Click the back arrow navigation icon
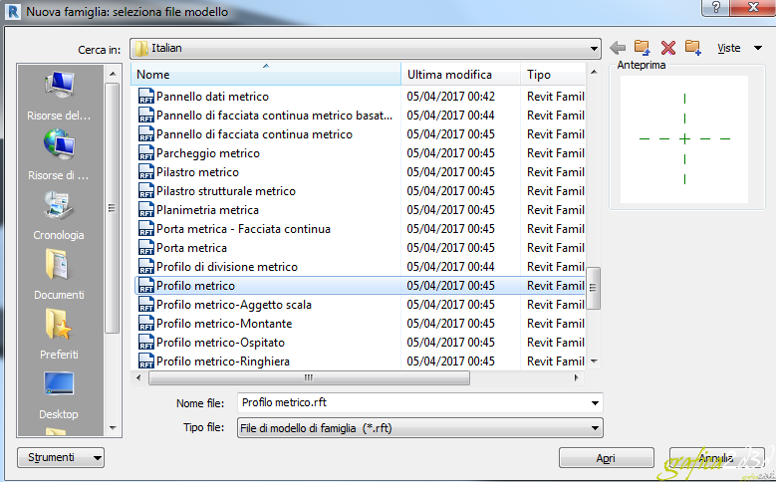The image size is (776, 482). pyautogui.click(x=618, y=48)
